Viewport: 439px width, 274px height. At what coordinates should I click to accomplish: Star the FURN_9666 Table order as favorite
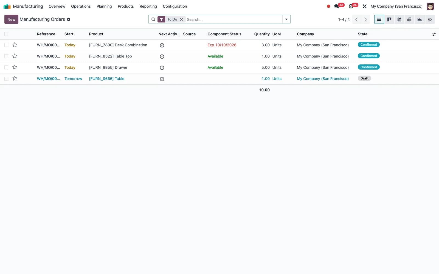pos(15,78)
